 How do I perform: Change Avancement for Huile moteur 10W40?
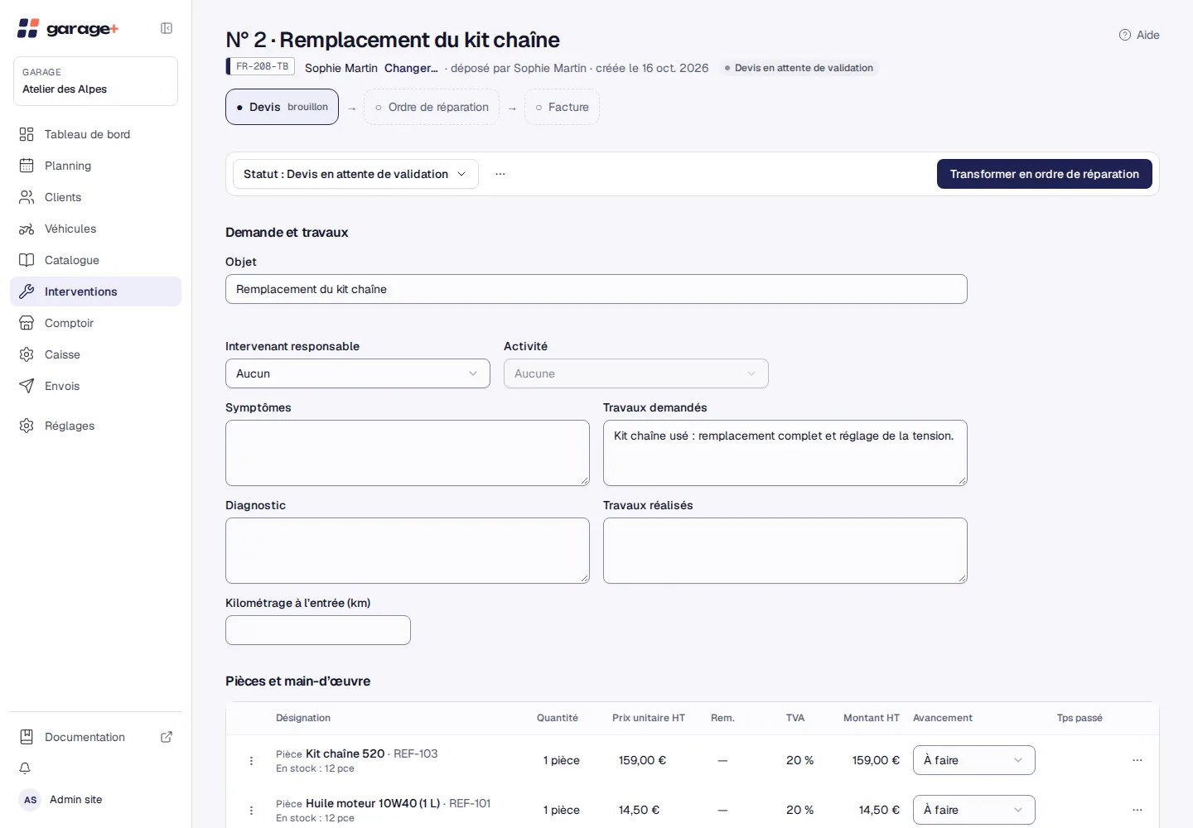[974, 810]
